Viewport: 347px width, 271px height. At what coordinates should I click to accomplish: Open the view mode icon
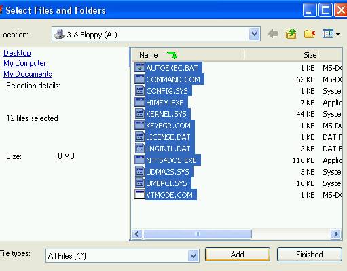coord(327,34)
